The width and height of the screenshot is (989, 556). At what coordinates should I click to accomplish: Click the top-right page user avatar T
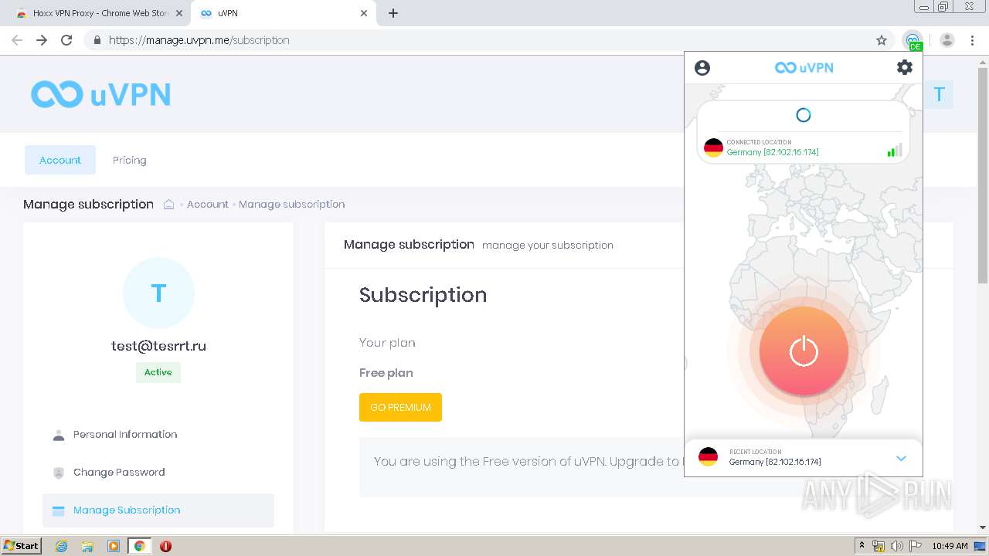[939, 94]
